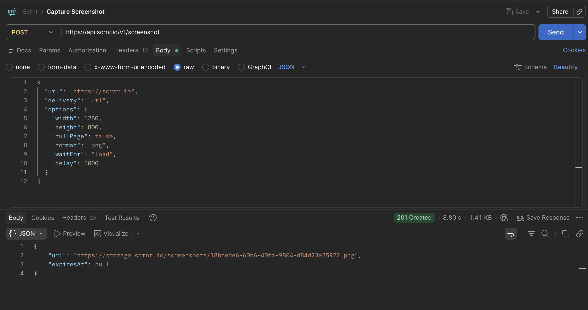This screenshot has width=588, height=310.
Task: Open Docs icon in request tabs
Action: pyautogui.click(x=12, y=50)
